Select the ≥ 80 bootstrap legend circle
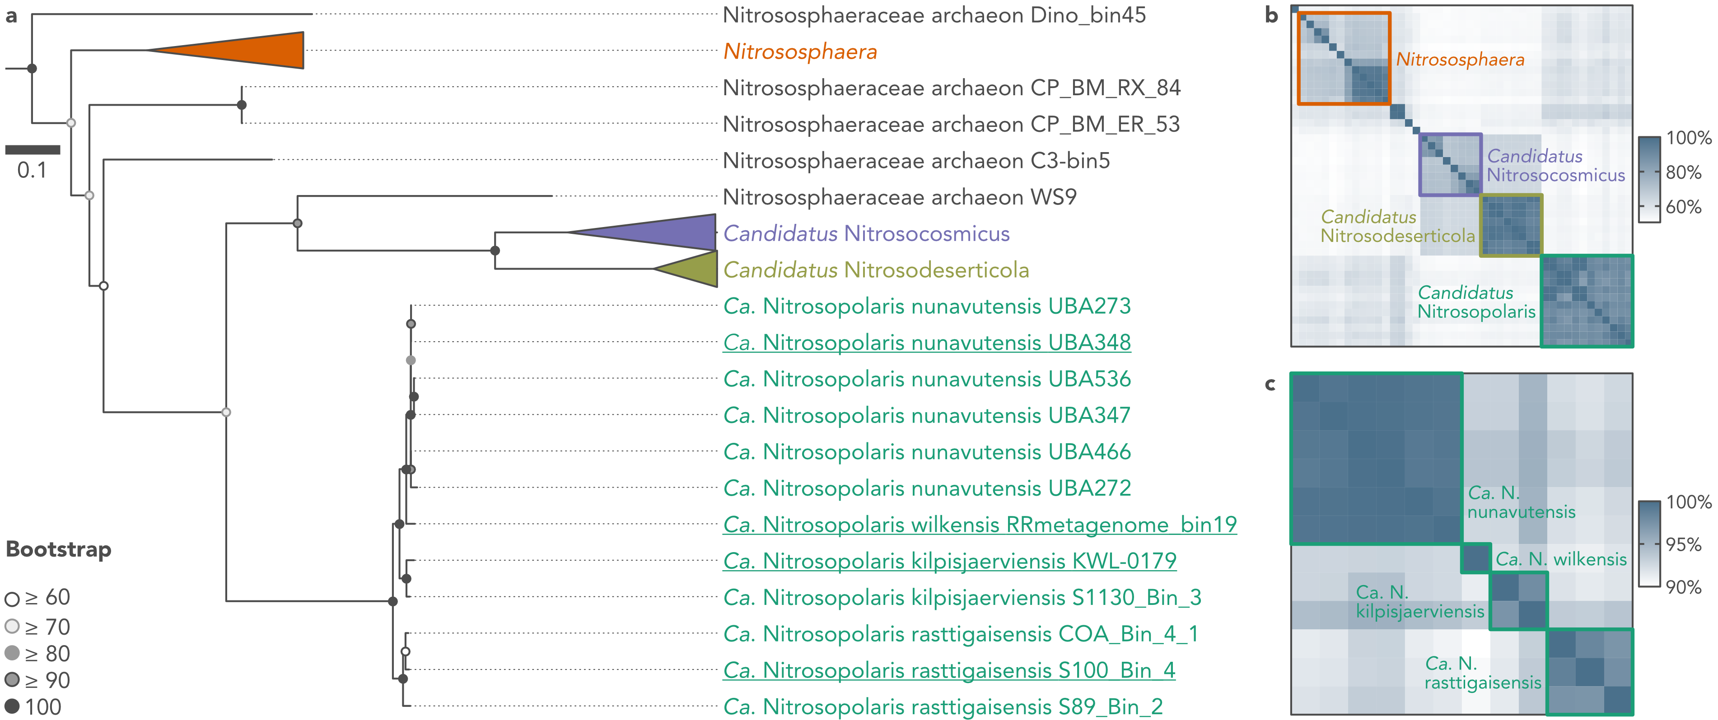This screenshot has width=1718, height=720. [12, 653]
